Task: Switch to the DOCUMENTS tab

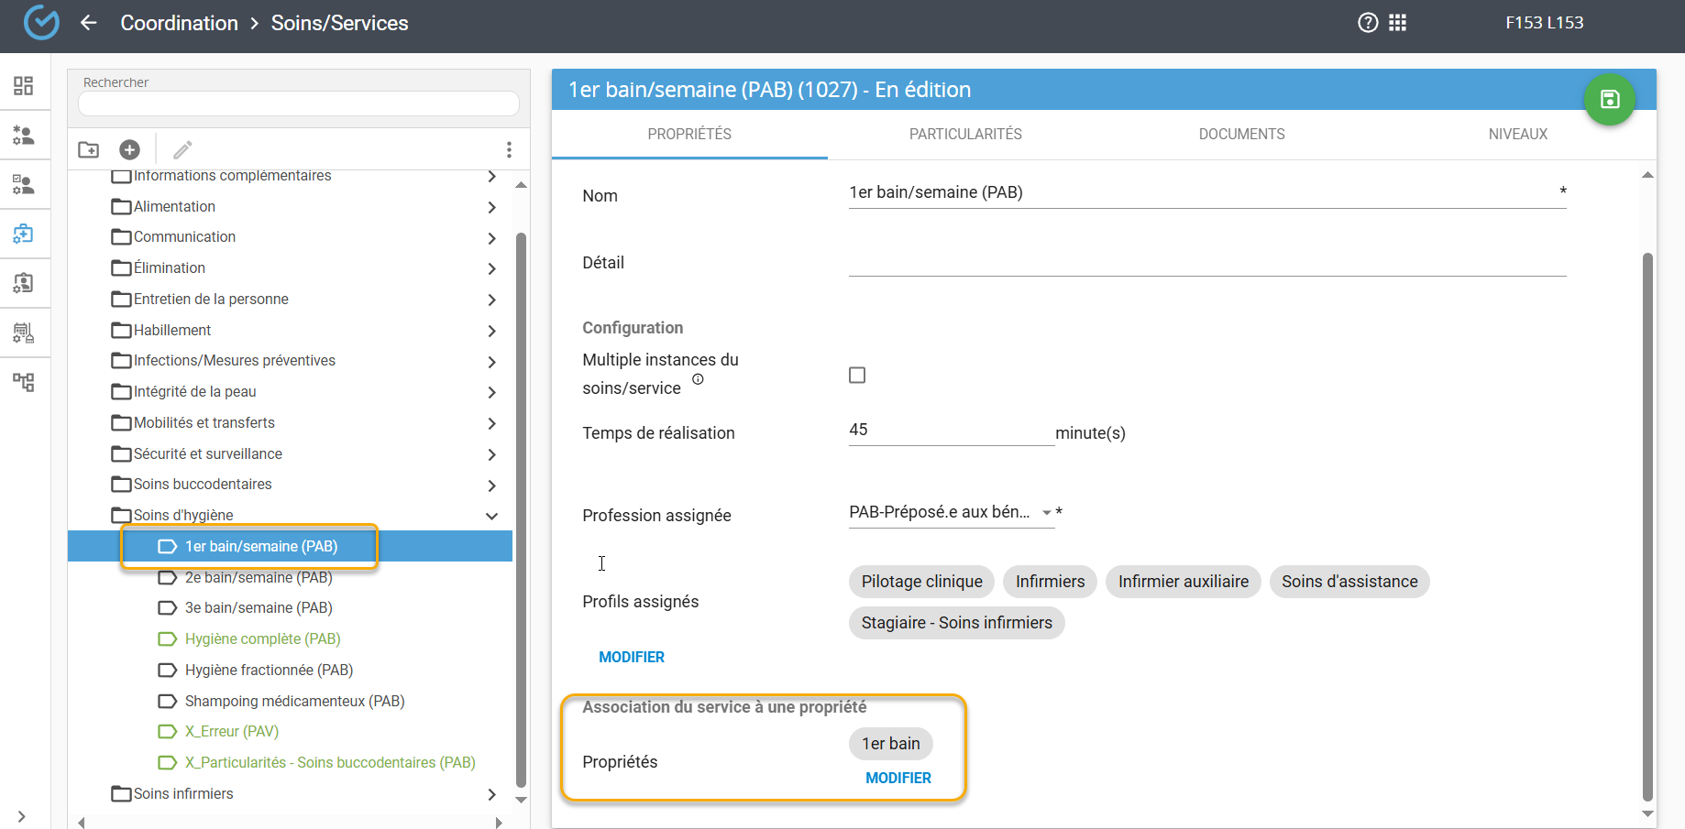Action: 1241,135
